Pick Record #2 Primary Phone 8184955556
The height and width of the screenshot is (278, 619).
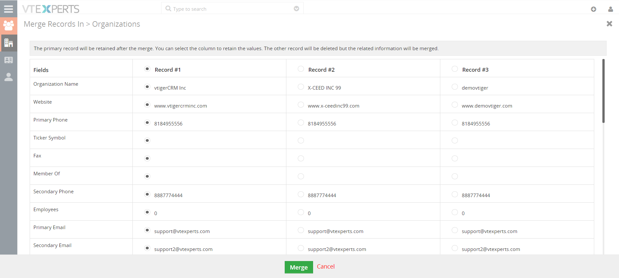(x=301, y=123)
